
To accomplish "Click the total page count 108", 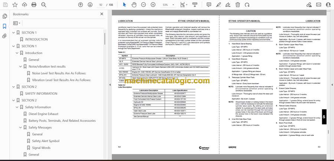I will [111, 5].
